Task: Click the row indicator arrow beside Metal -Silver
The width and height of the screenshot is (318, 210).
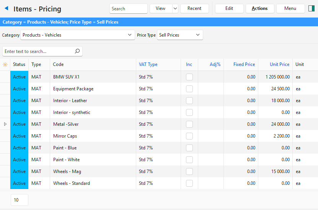Action: tap(5, 124)
